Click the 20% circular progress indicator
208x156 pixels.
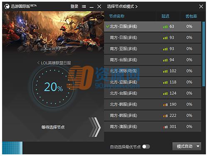[53, 87]
